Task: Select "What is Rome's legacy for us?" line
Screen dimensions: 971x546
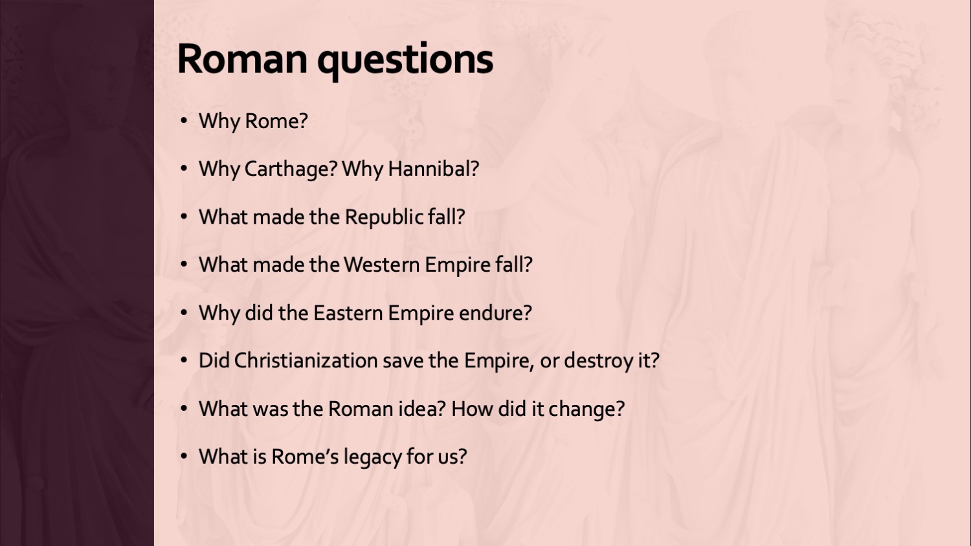Action: click(x=333, y=457)
